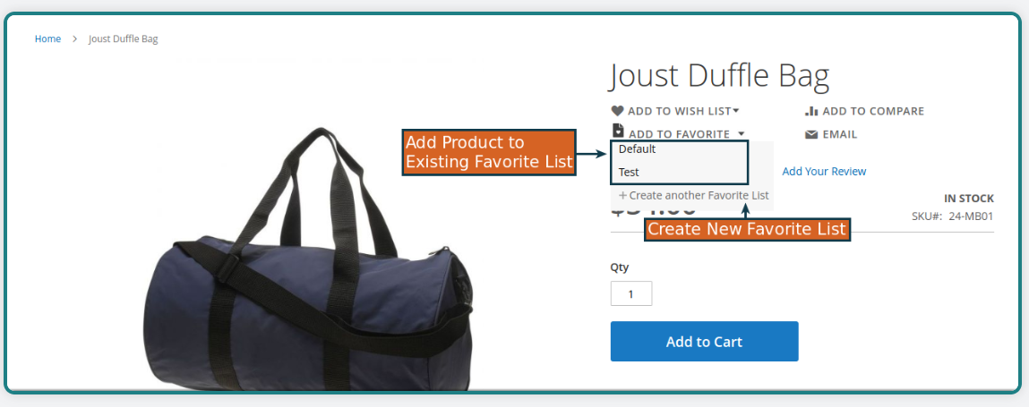The width and height of the screenshot is (1029, 407).
Task: Expand the Add to Wish List arrow
Action: 736,111
